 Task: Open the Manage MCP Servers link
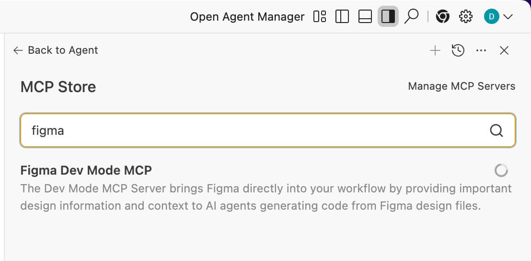(x=462, y=86)
